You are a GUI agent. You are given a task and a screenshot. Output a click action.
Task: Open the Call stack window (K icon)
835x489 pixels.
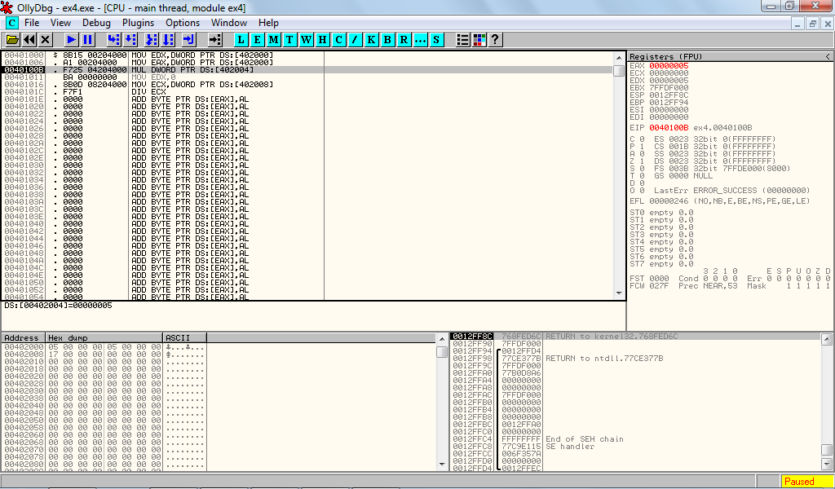(x=372, y=39)
